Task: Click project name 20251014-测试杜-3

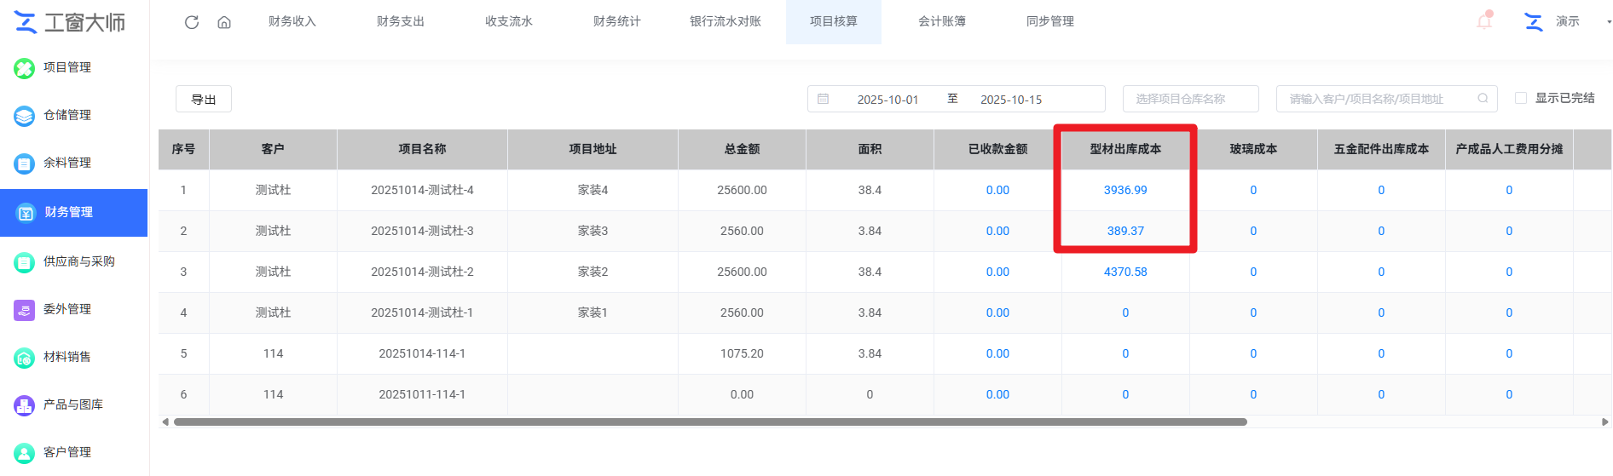Action: coord(422,231)
